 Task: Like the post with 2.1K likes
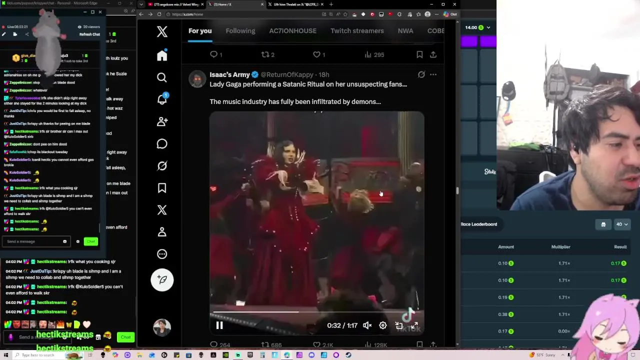click(x=323, y=345)
